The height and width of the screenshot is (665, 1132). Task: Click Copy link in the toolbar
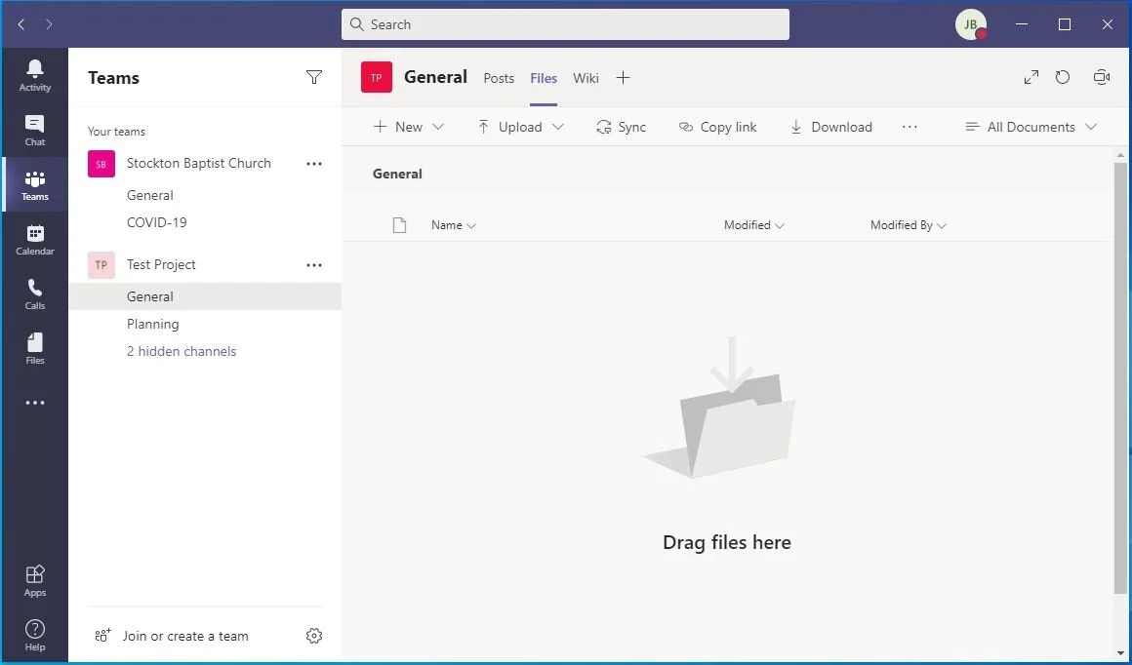click(x=717, y=127)
